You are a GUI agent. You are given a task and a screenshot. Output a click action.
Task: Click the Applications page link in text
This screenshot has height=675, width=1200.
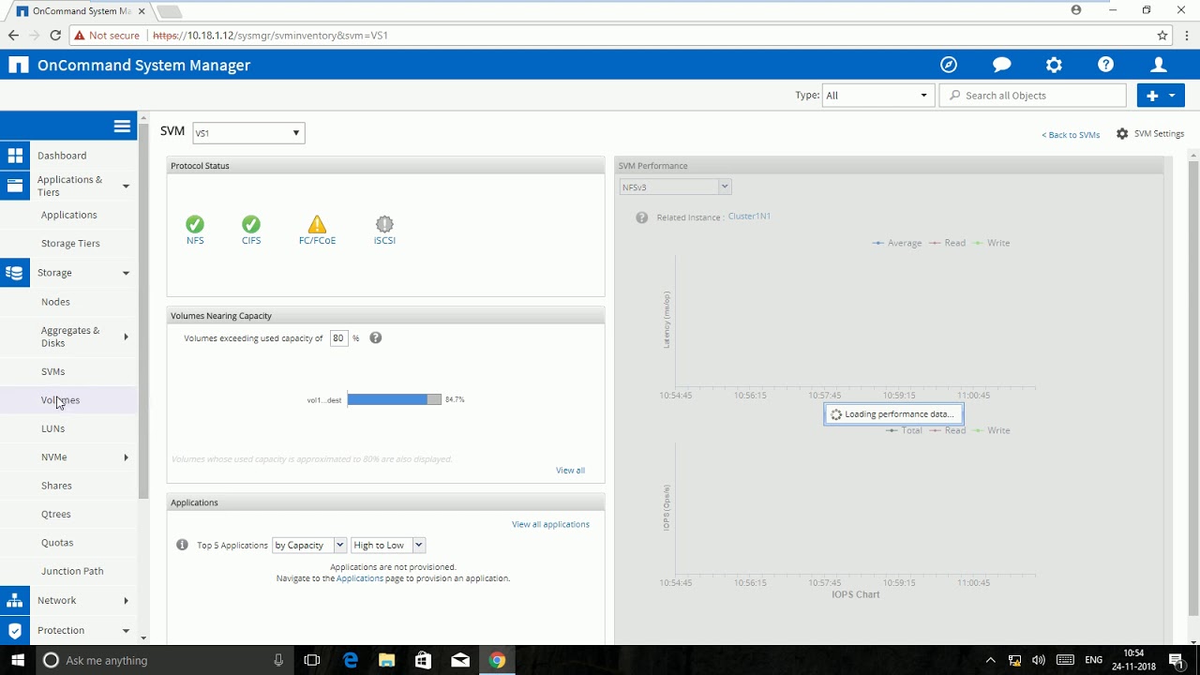coord(360,578)
